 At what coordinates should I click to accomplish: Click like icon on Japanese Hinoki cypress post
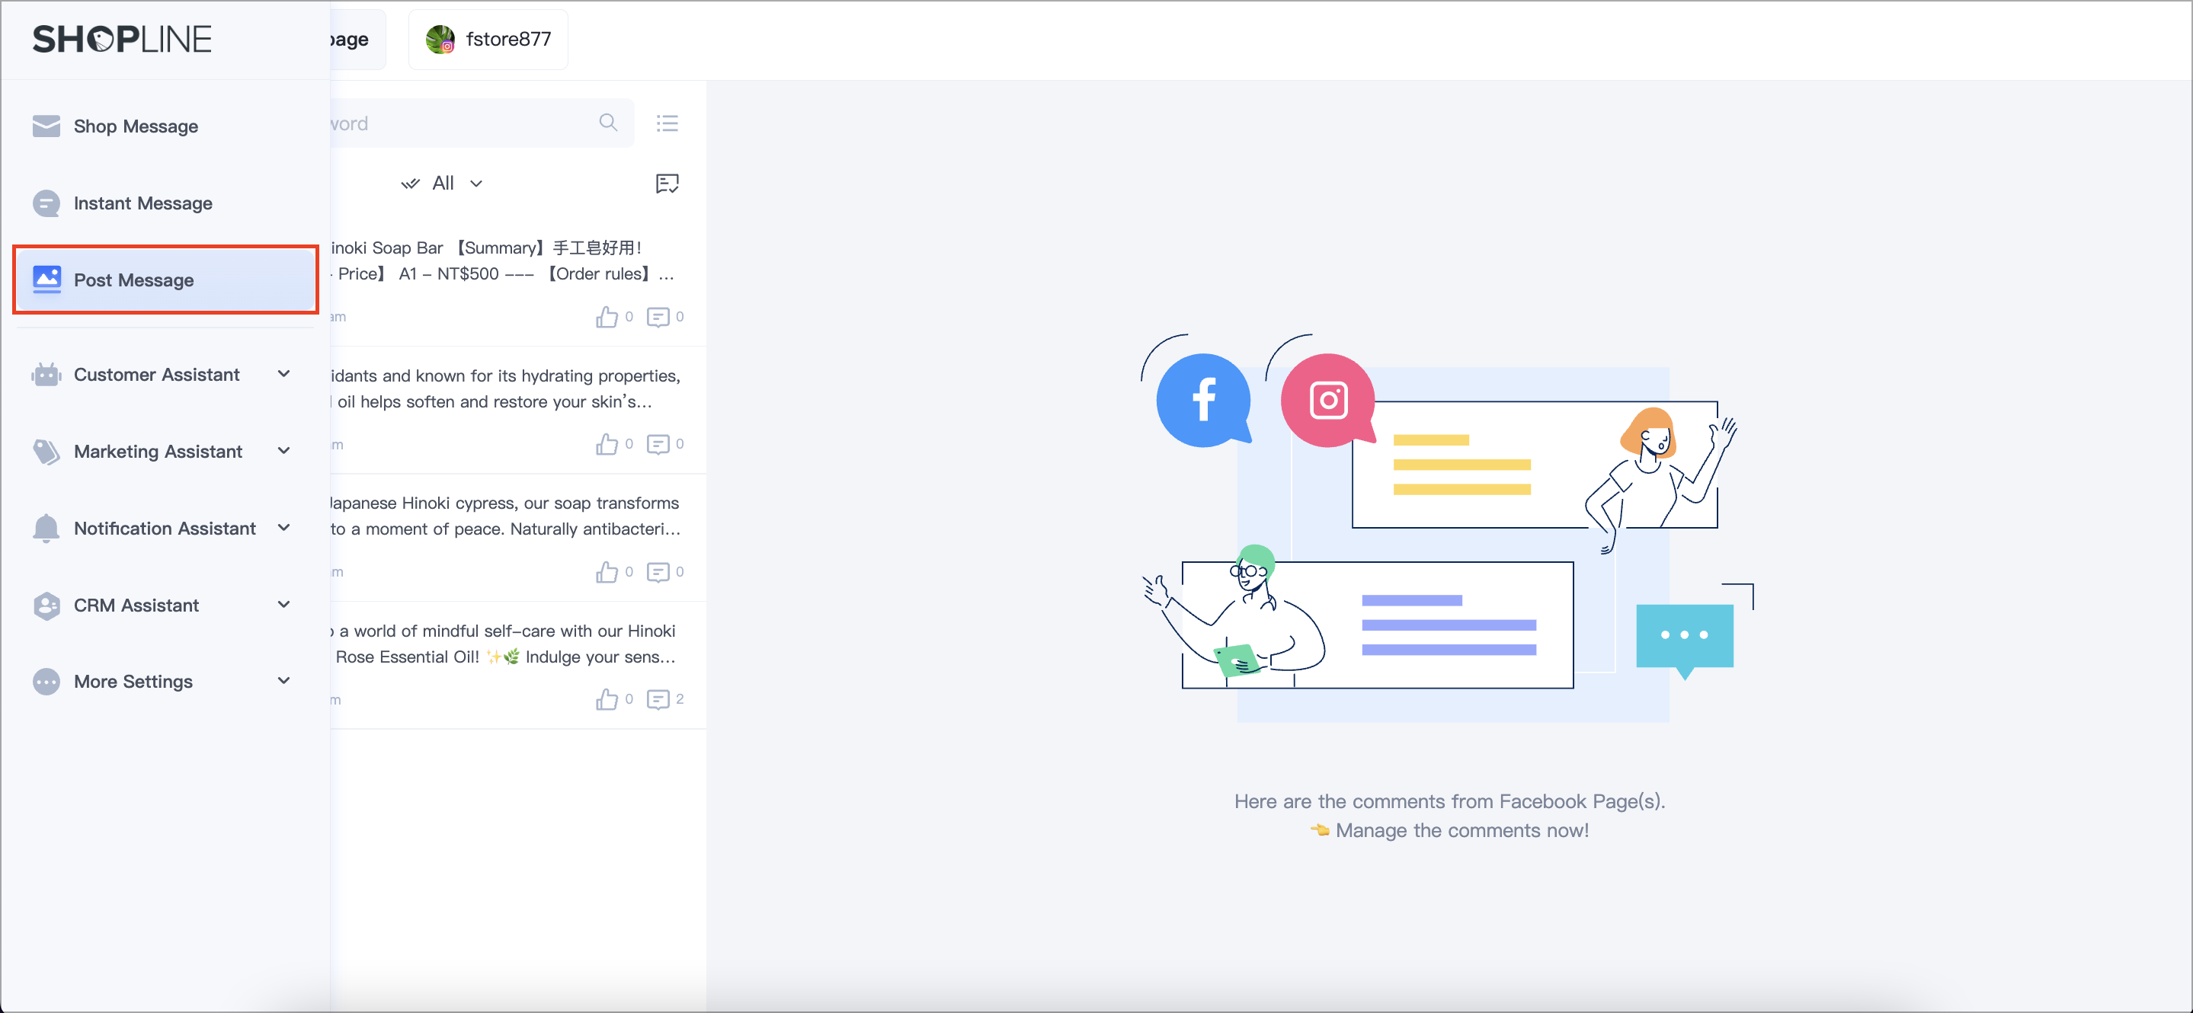tap(607, 572)
